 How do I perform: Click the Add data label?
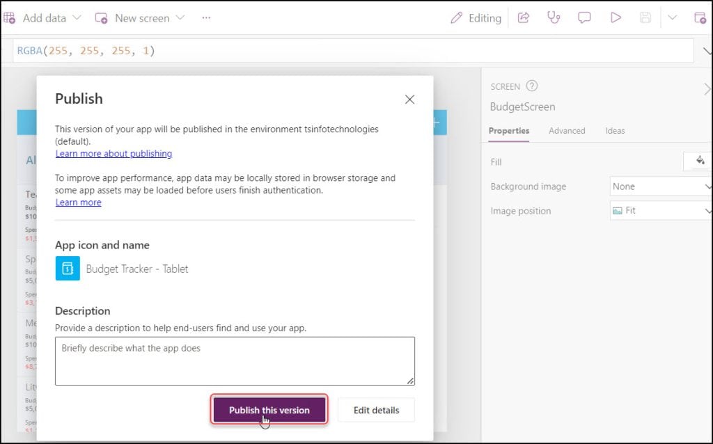(x=44, y=18)
